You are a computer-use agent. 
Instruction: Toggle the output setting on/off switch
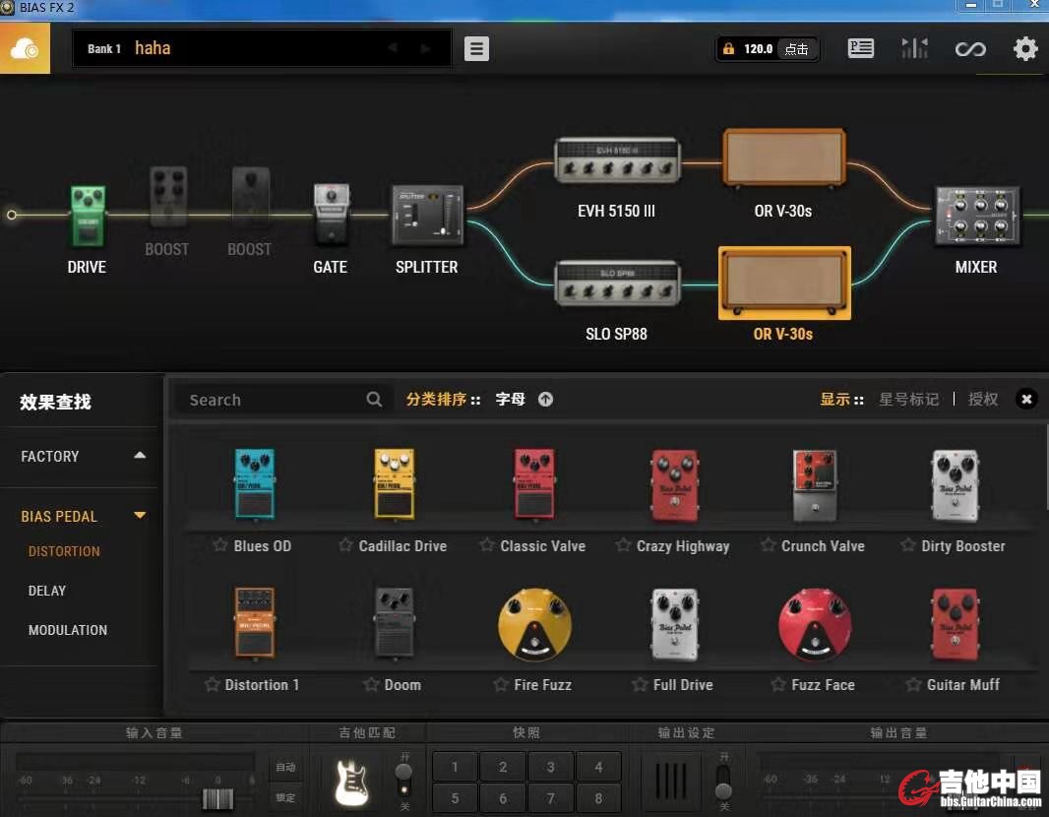point(723,781)
